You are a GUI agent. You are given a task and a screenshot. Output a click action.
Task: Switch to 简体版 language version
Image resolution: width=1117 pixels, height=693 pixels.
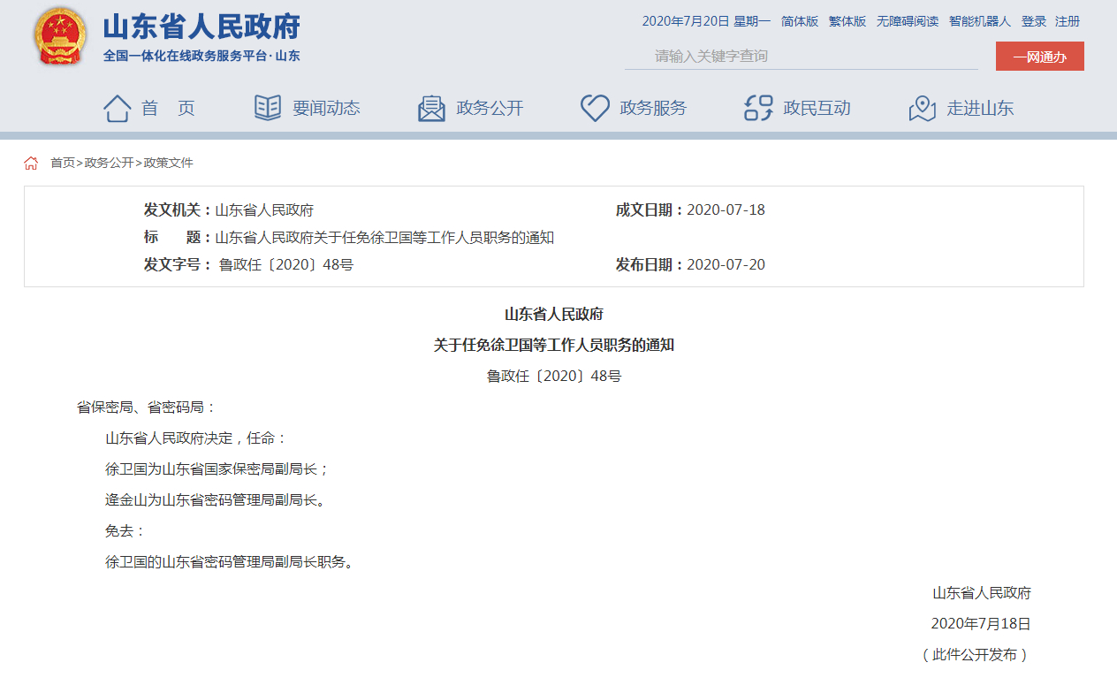[800, 21]
